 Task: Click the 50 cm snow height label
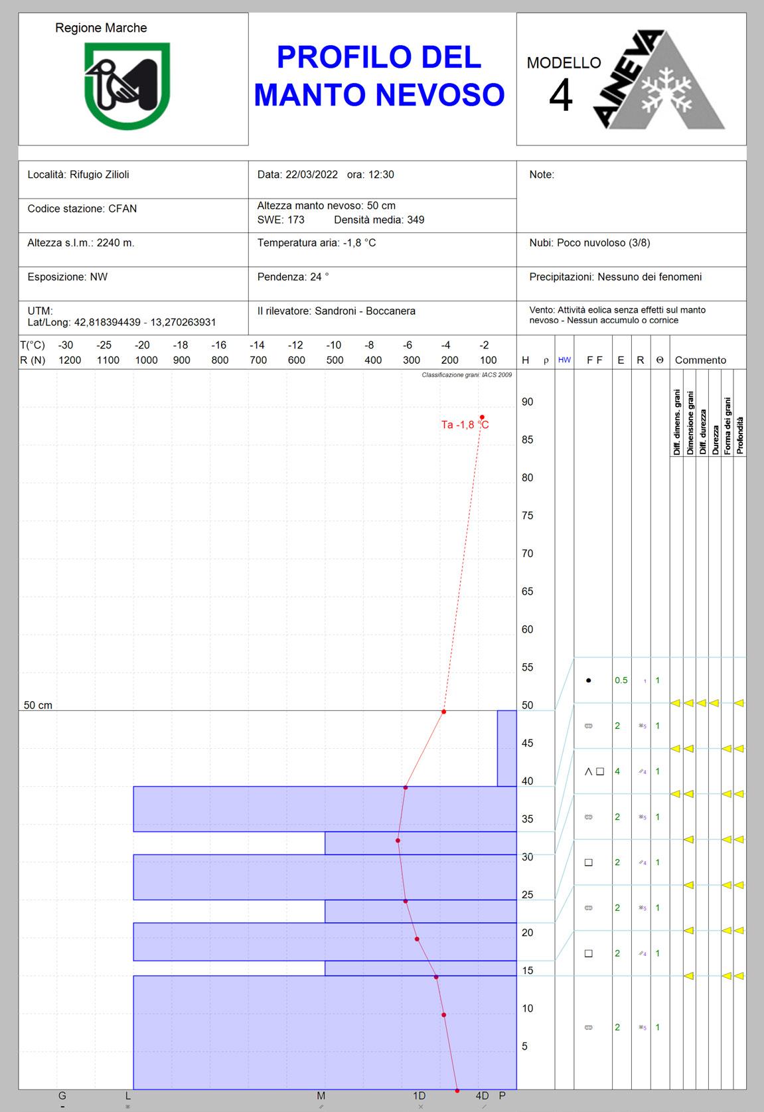pyautogui.click(x=38, y=705)
